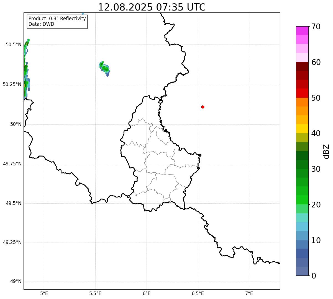Click the 50.25°N latitude label

12,84
